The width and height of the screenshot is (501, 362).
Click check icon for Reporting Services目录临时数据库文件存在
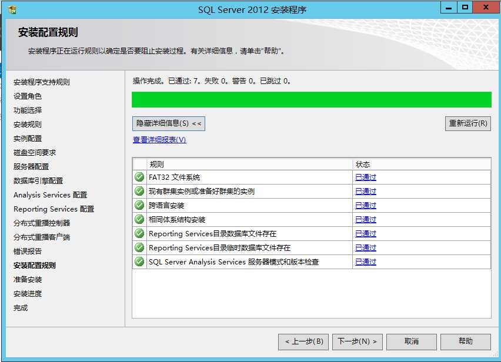coord(139,247)
